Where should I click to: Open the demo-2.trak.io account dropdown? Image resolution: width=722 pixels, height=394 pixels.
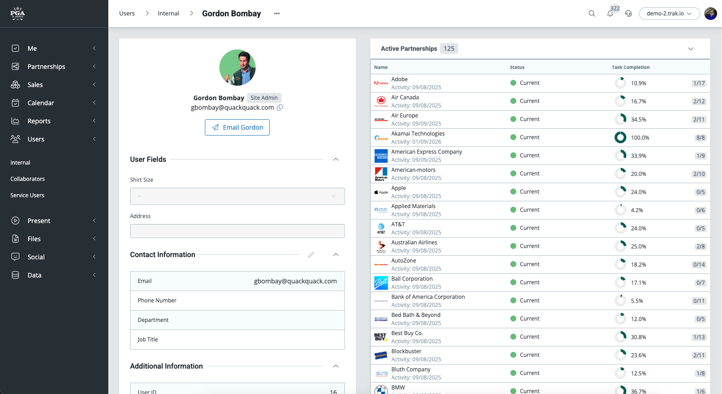pos(669,14)
